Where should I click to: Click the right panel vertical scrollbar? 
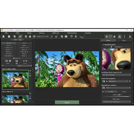(x=133, y=74)
